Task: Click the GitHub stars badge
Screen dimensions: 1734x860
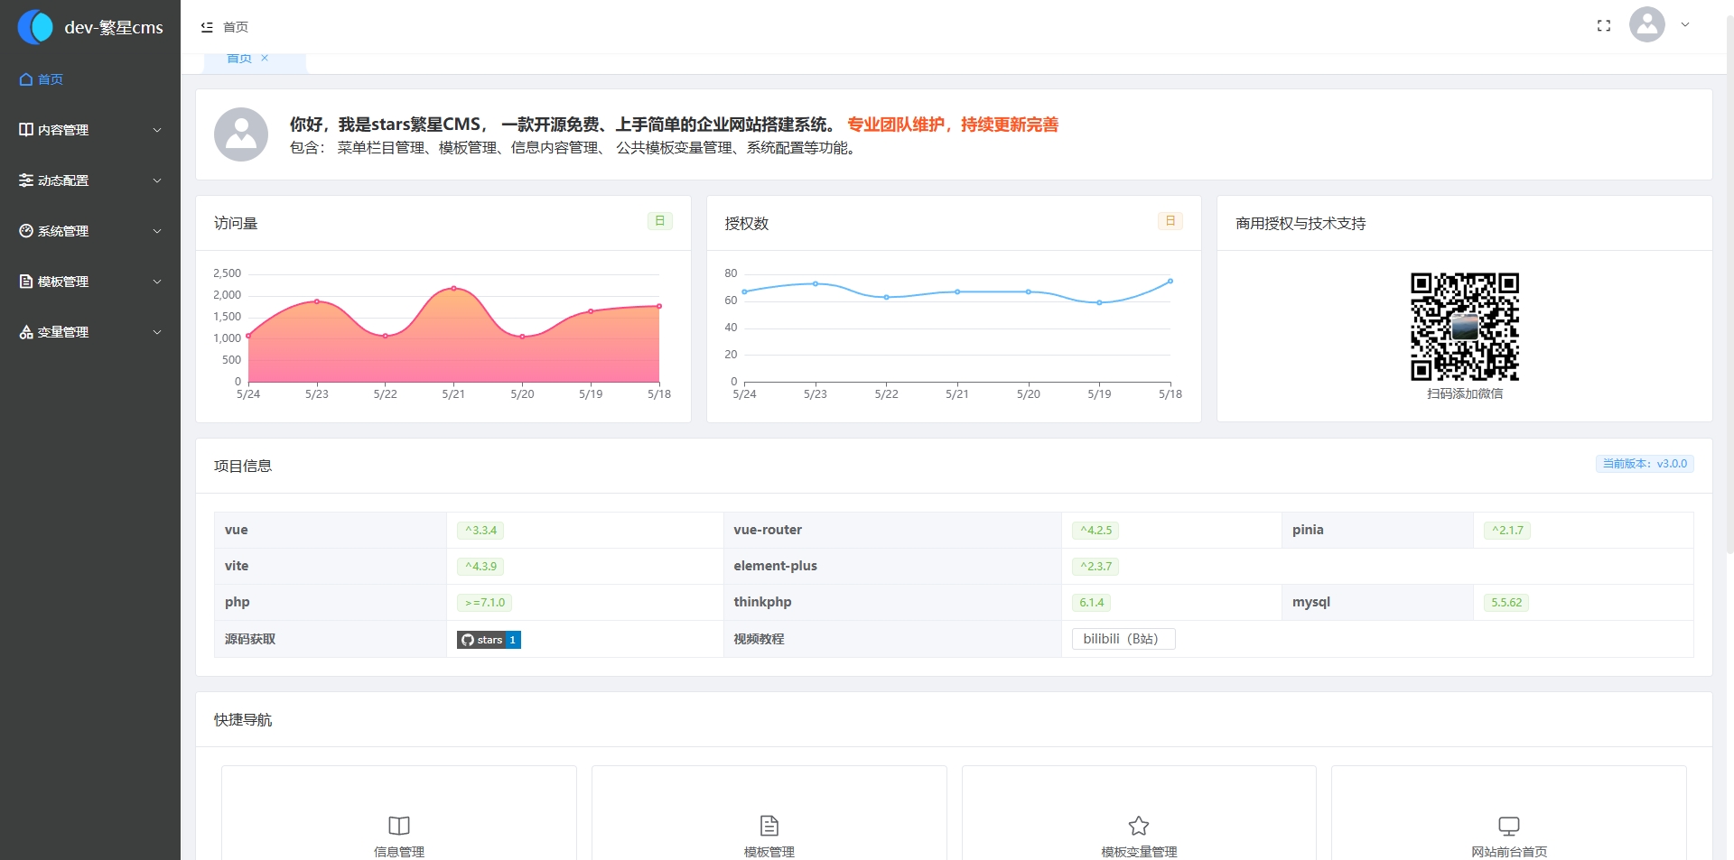Action: (489, 640)
